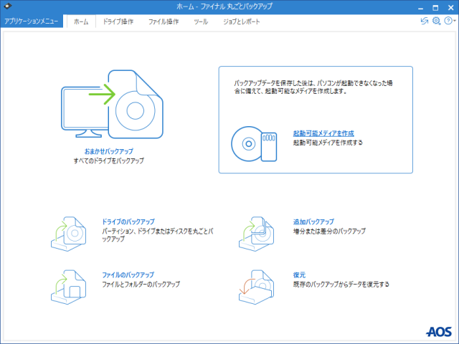Close the ファイナル 丸ごとバックアップ window
Image resolution: width=459 pixels, height=344 pixels.
pyautogui.click(x=451, y=8)
